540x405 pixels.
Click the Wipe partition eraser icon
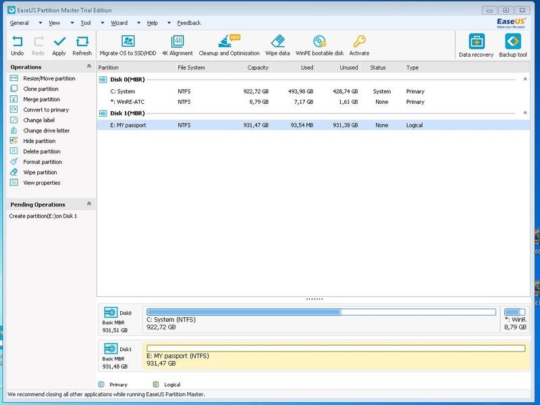tap(13, 172)
